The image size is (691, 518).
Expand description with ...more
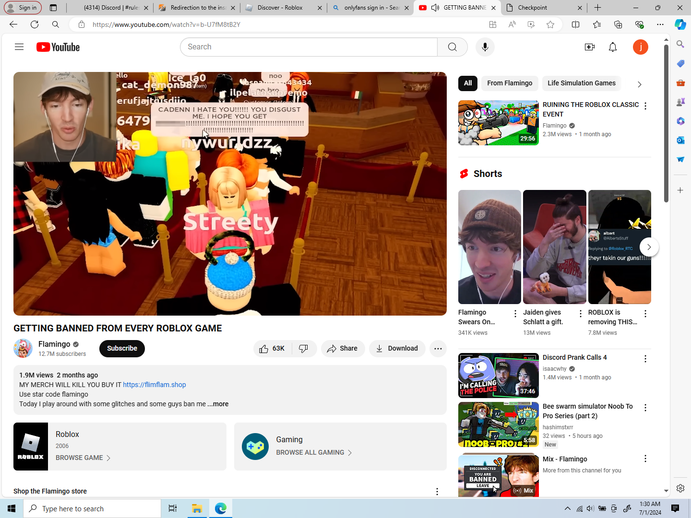coord(218,404)
